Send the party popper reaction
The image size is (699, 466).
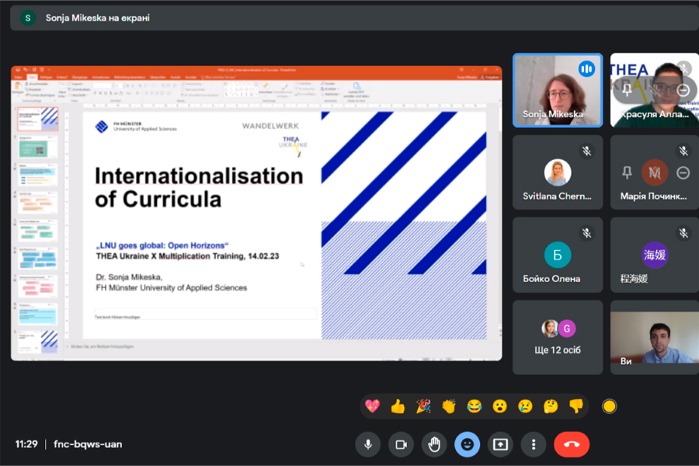423,405
